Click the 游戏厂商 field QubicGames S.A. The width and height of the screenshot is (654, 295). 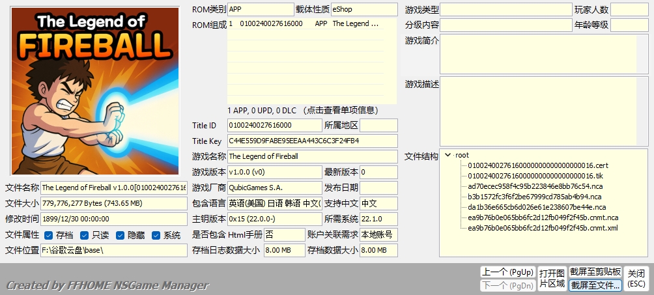pyautogui.click(x=275, y=188)
